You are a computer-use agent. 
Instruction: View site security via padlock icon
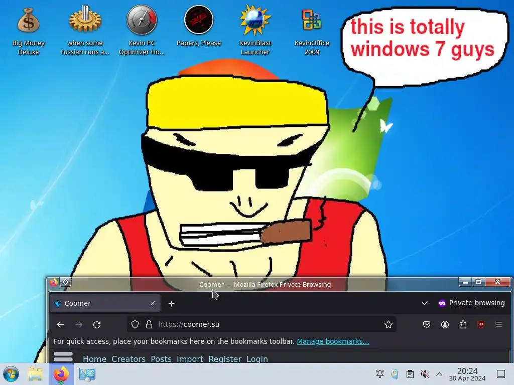coord(149,324)
